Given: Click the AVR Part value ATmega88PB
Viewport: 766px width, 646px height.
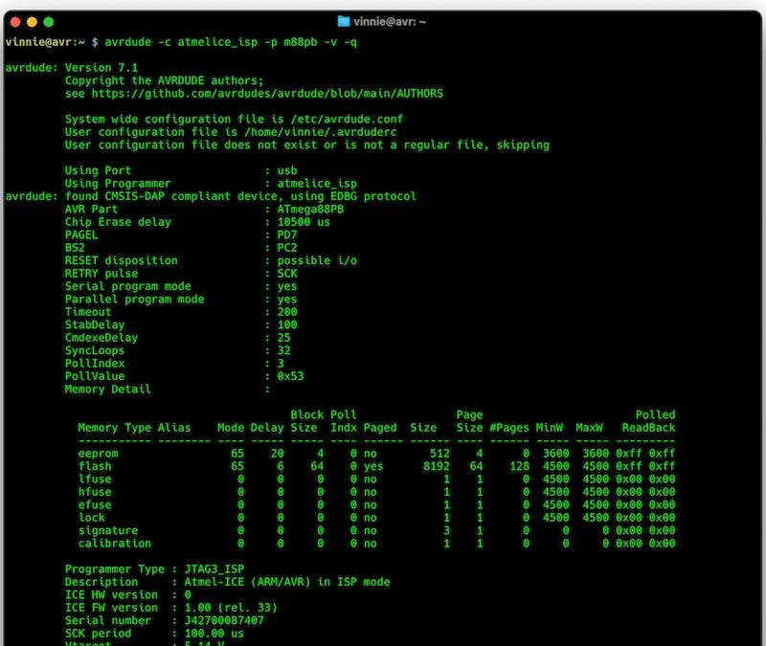Looking at the screenshot, I should point(310,209).
